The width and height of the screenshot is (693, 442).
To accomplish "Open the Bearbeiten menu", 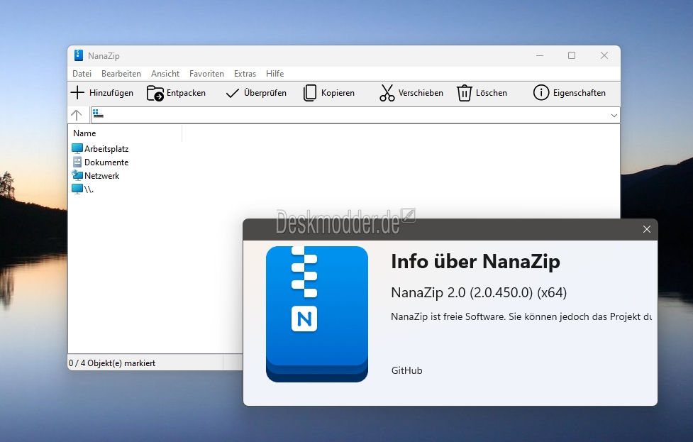I will pos(121,74).
